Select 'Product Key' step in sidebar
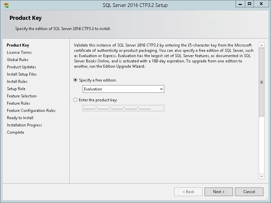The height and width of the screenshot is (203, 271). (x=18, y=45)
